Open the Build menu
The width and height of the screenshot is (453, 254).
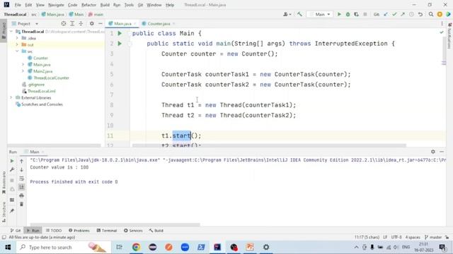coord(105,5)
